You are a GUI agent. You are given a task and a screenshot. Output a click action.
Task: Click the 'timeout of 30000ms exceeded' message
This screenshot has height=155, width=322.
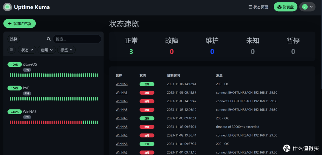(237, 127)
